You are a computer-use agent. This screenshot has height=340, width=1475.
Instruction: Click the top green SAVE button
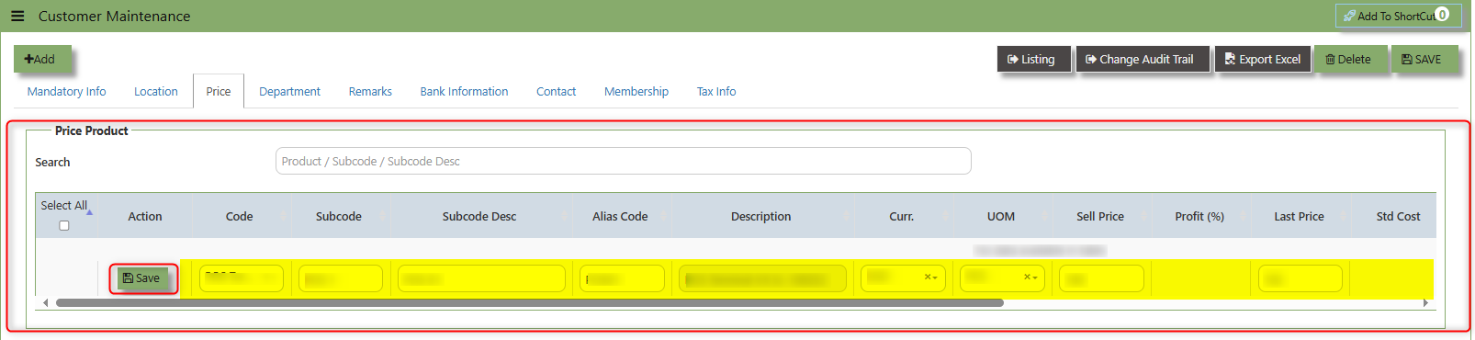[1424, 59]
